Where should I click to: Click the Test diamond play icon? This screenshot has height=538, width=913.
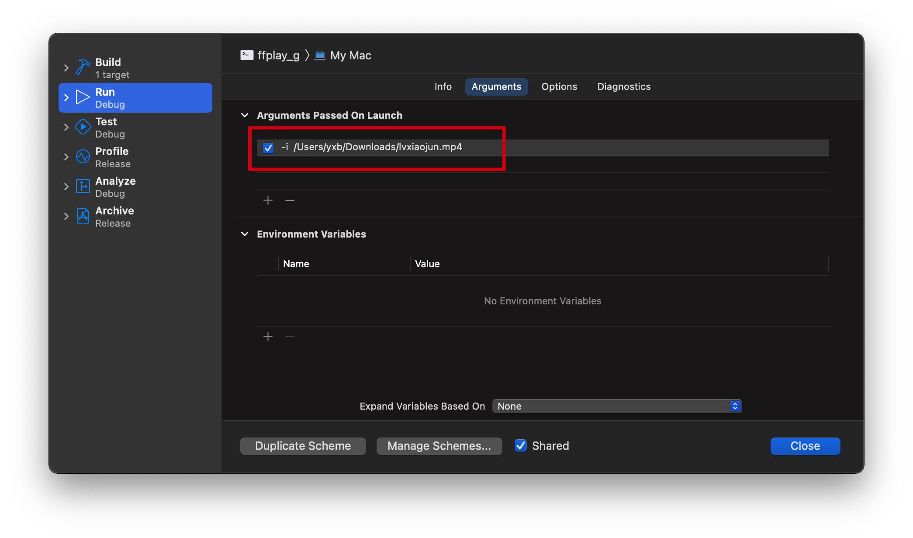tap(83, 127)
